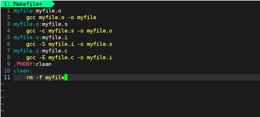
Task: Click line number 6 in the gutter
Action: pos(8,44)
